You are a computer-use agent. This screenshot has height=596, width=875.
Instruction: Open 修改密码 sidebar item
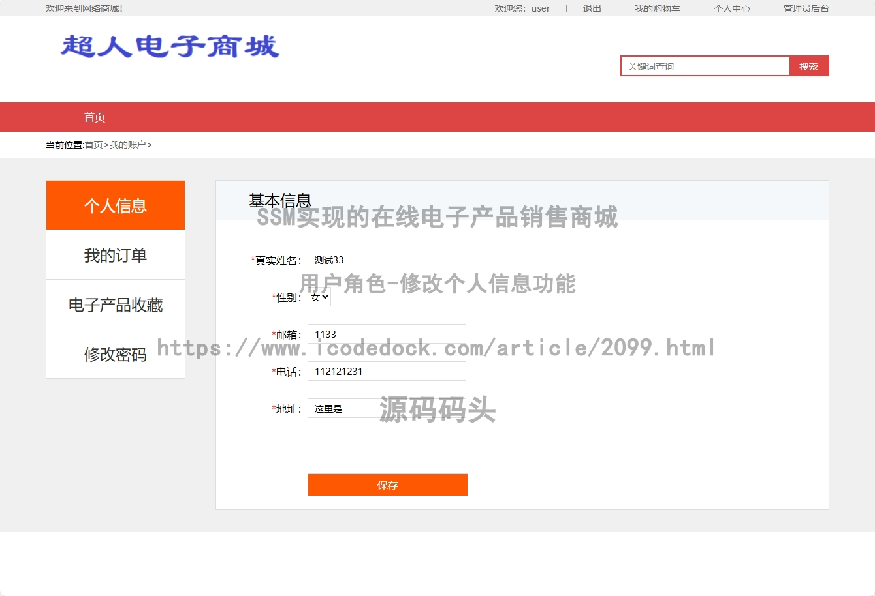click(x=116, y=354)
